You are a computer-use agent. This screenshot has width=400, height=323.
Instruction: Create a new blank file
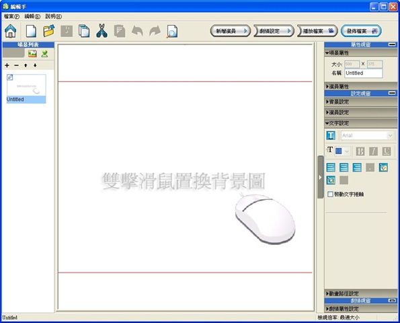coord(31,31)
